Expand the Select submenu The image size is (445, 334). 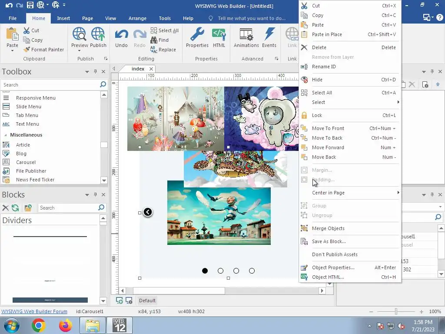coord(350,102)
